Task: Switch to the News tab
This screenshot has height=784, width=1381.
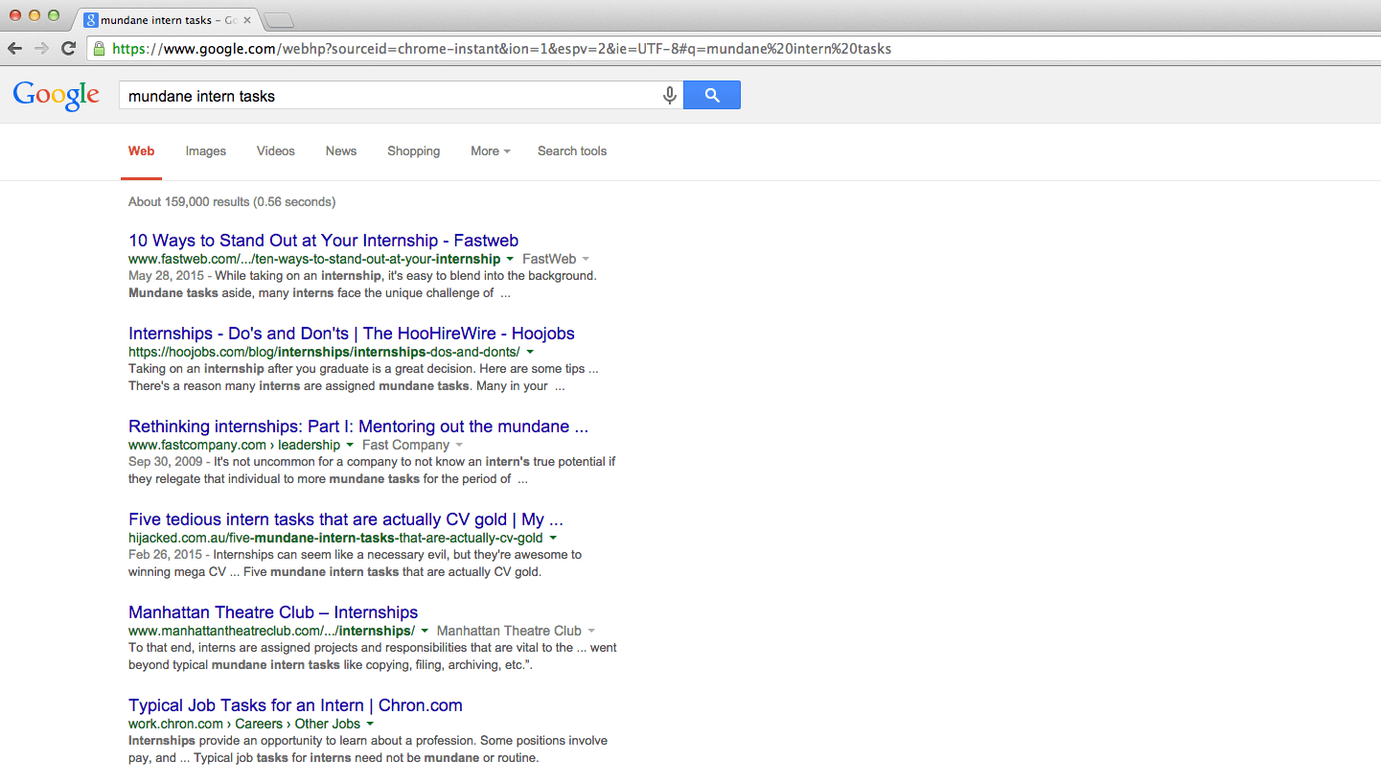Action: click(341, 150)
